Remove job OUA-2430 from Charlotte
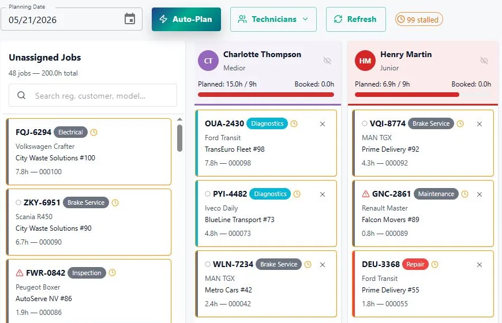502x323 pixels. (323, 124)
